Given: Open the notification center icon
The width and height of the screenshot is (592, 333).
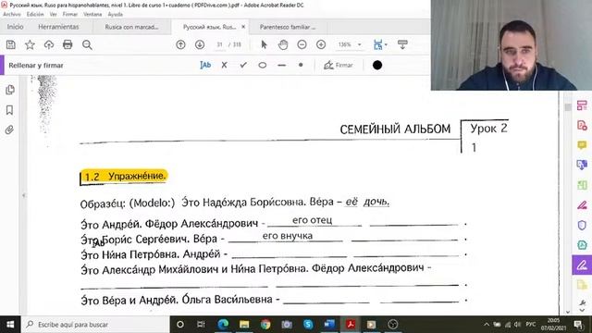Looking at the screenshot, I should 577,325.
